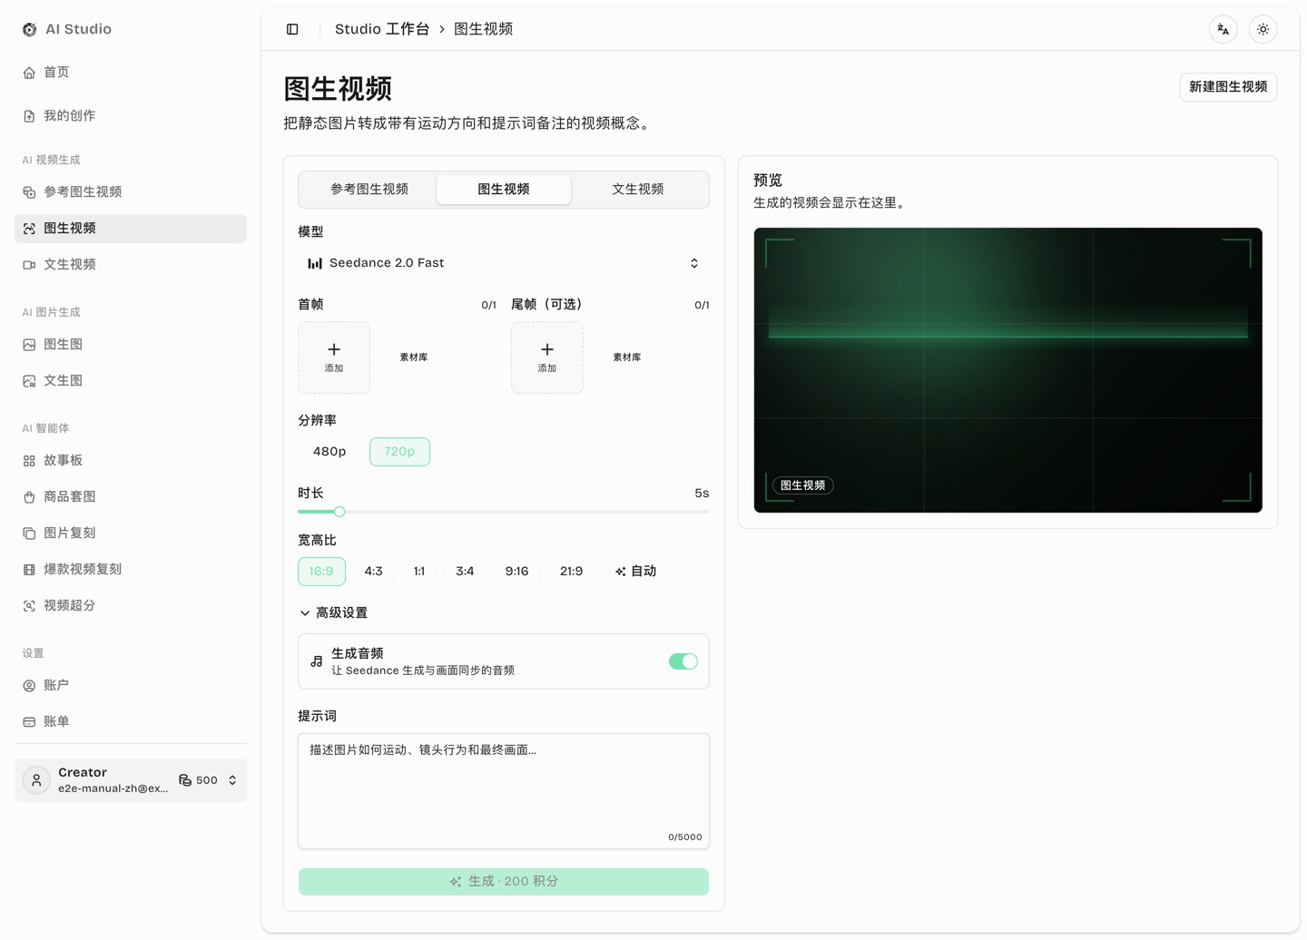Switch to the 文生视频 tab
Screen dimensions: 1307x940
point(638,190)
